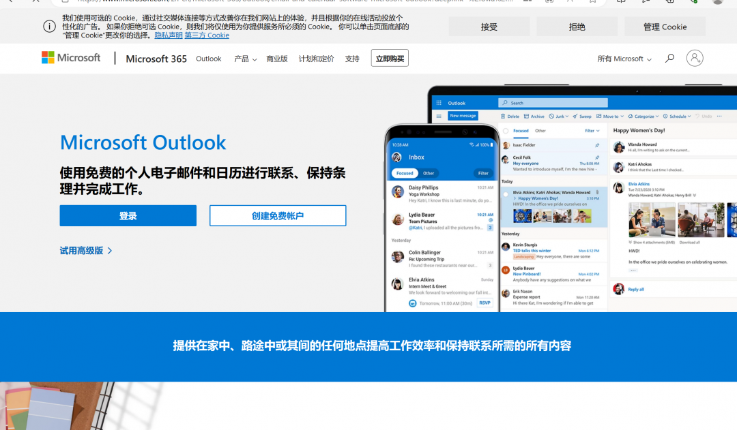Open 管理 Cookie settings button

point(665,27)
